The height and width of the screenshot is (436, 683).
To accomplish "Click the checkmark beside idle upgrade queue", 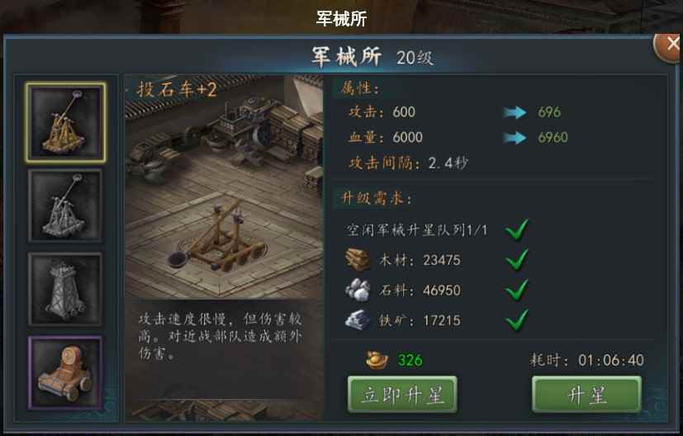I will tap(517, 229).
